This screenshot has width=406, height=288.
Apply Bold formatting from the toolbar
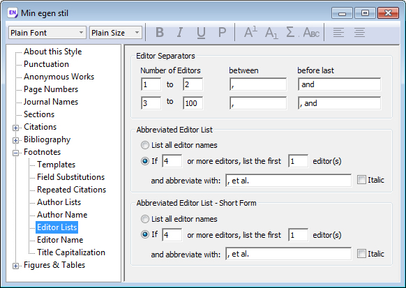pos(160,33)
